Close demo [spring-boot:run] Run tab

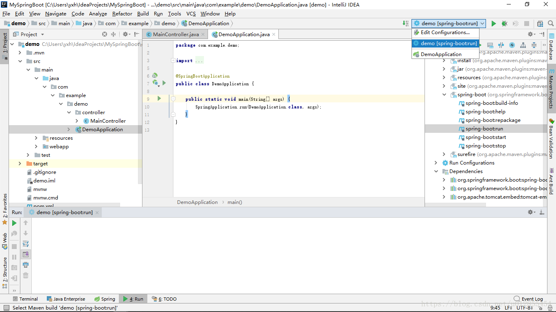click(x=96, y=212)
